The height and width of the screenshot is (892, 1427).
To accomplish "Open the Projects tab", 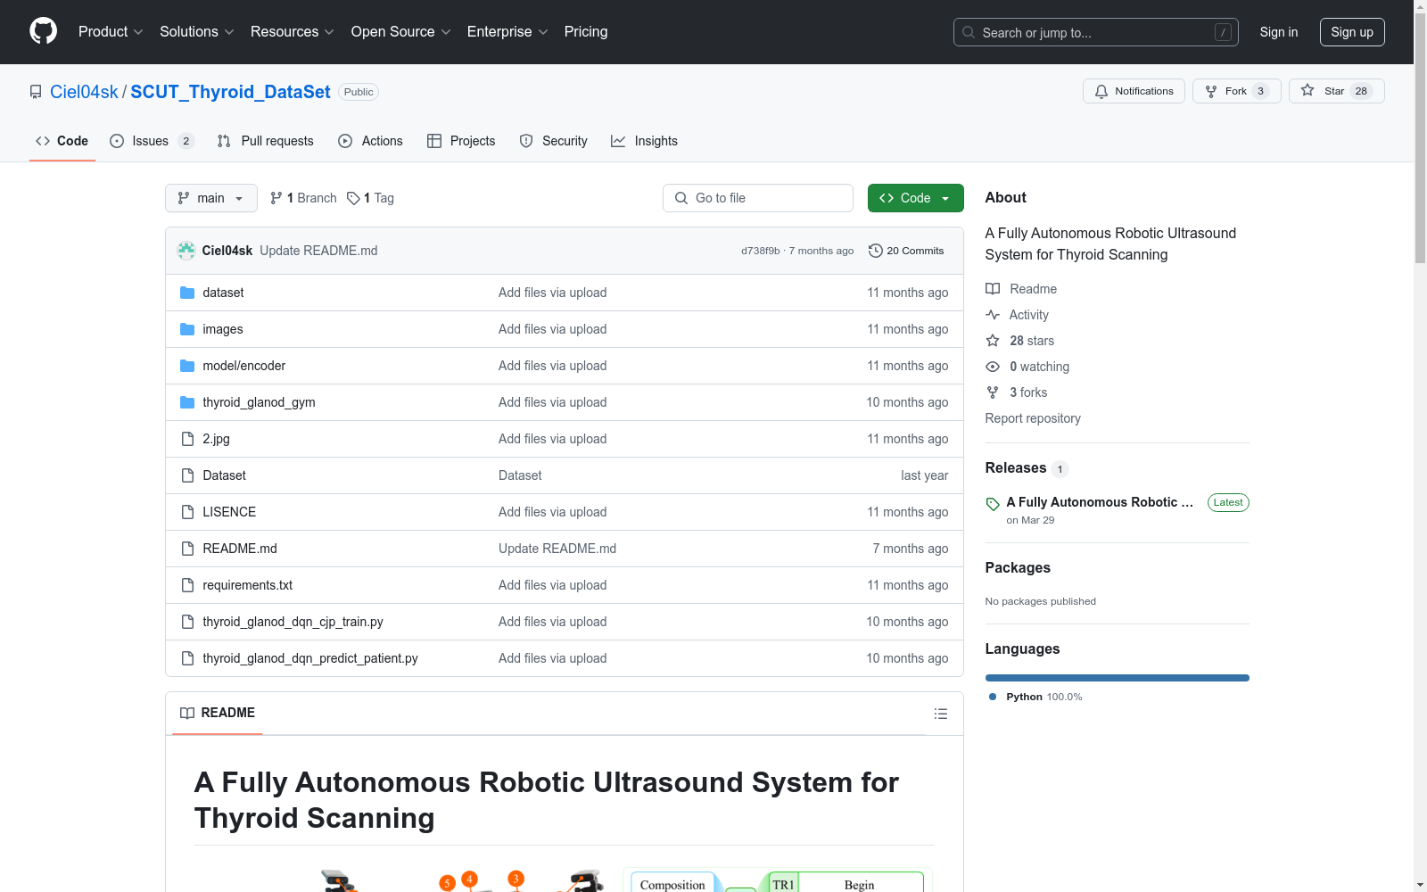I will 461,141.
